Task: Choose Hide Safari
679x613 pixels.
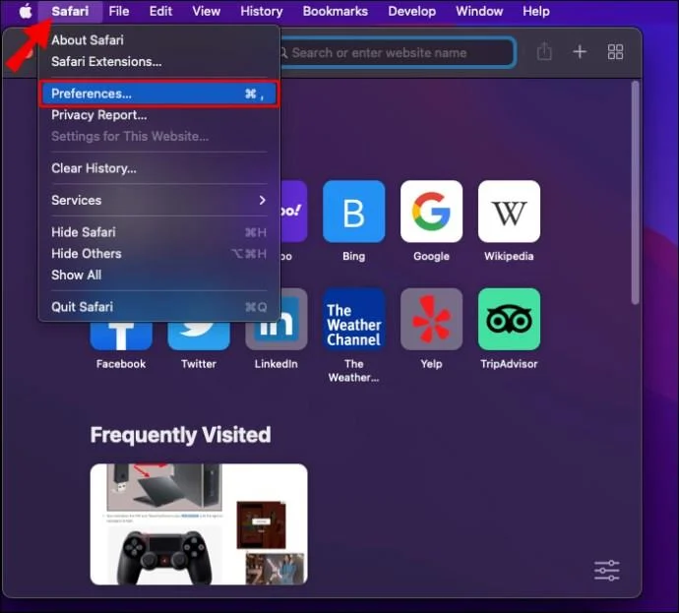Action: click(x=159, y=232)
